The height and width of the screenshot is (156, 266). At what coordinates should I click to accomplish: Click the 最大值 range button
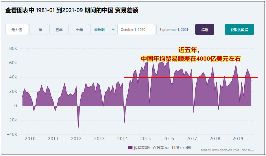pos(17,30)
